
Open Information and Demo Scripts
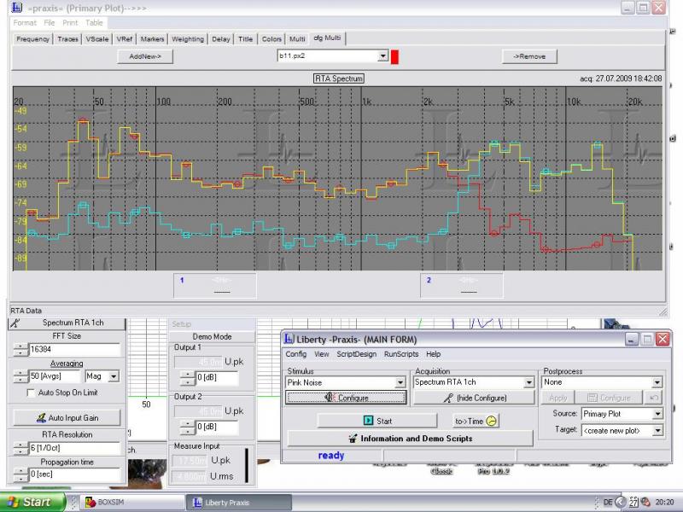(410, 439)
